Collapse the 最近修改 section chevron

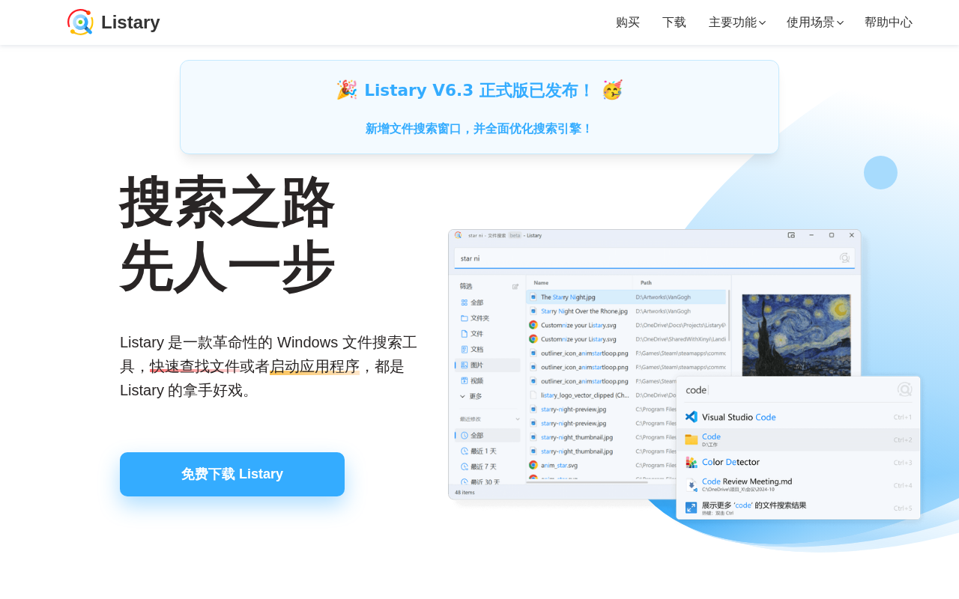(x=517, y=419)
